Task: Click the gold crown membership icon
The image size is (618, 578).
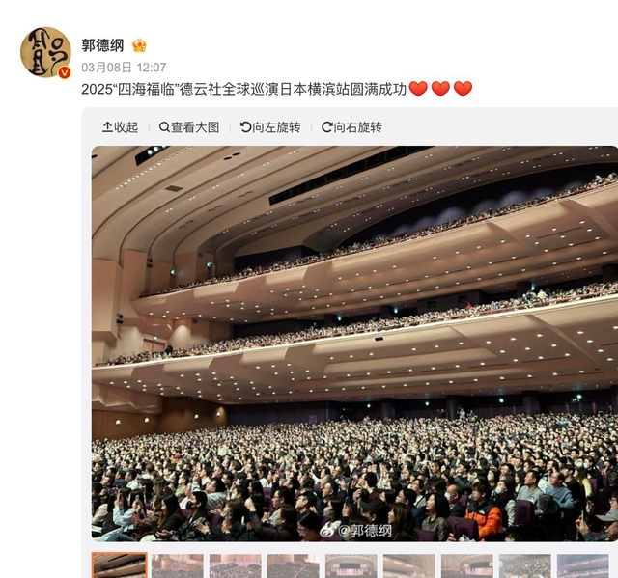Action: tap(139, 45)
